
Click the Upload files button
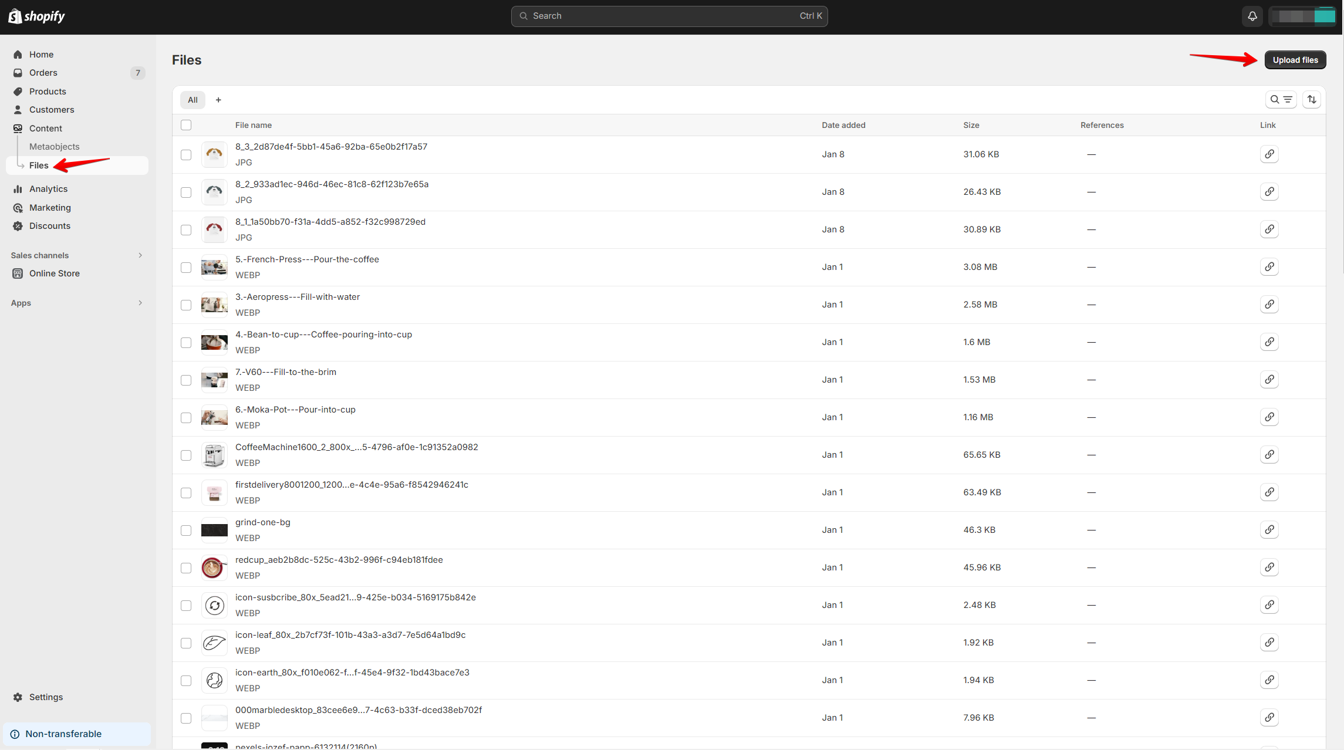click(x=1295, y=60)
